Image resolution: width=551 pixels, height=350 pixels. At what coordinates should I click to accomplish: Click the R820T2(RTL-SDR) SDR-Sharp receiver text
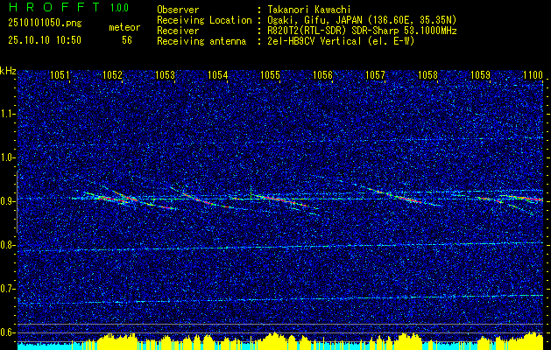click(362, 31)
